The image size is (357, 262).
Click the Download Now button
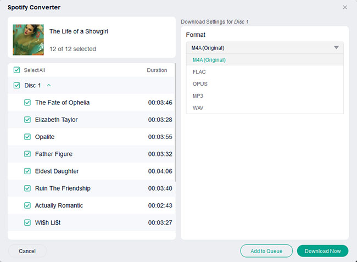coord(322,251)
